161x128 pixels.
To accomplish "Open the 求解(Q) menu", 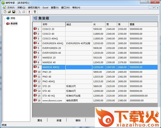I will (x=21, y=8).
